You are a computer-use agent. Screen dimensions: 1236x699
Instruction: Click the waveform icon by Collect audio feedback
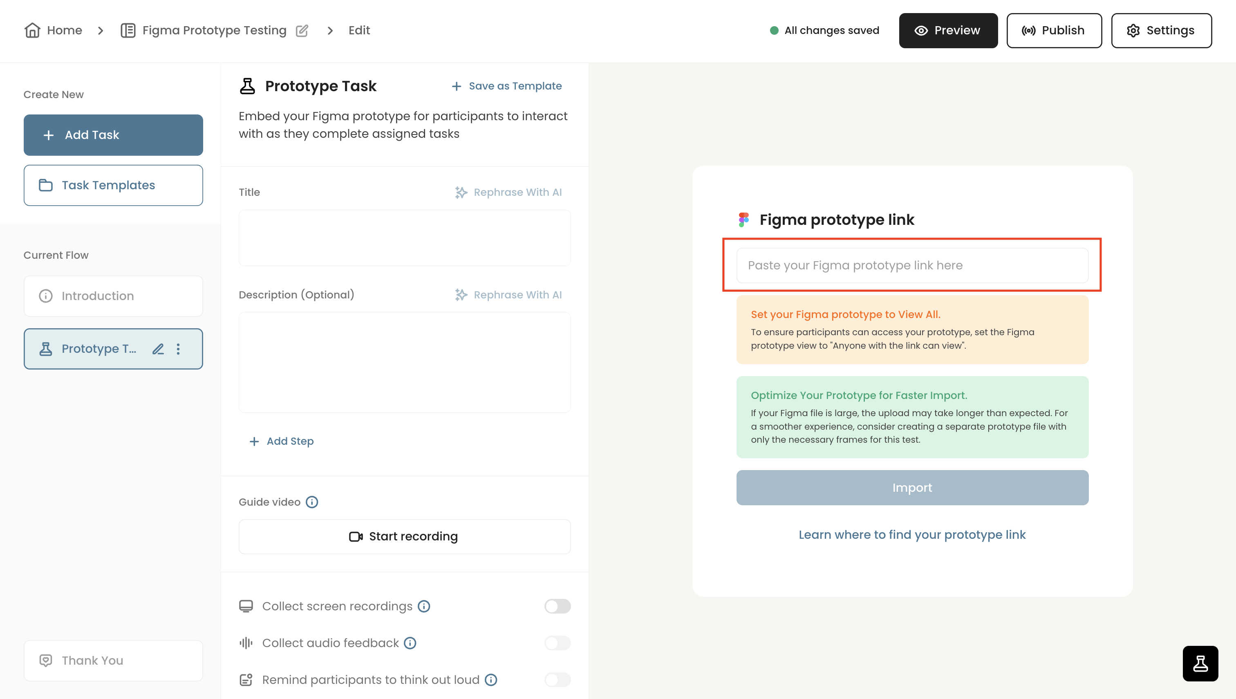(246, 643)
